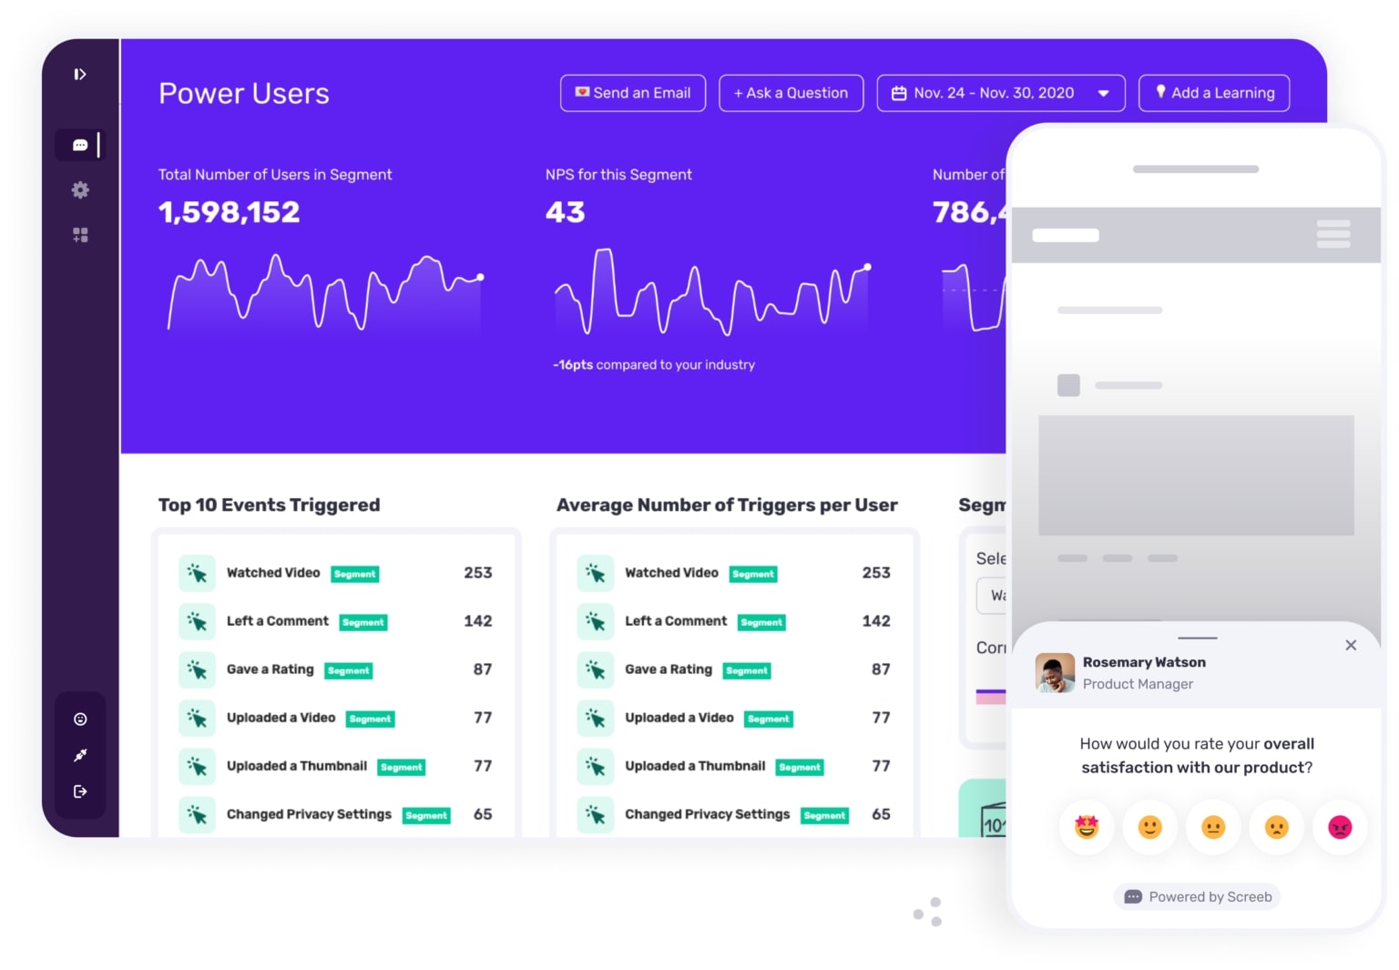Click the Total Number of Users sparkline chart
The height and width of the screenshot is (970, 1399).
coord(324,291)
